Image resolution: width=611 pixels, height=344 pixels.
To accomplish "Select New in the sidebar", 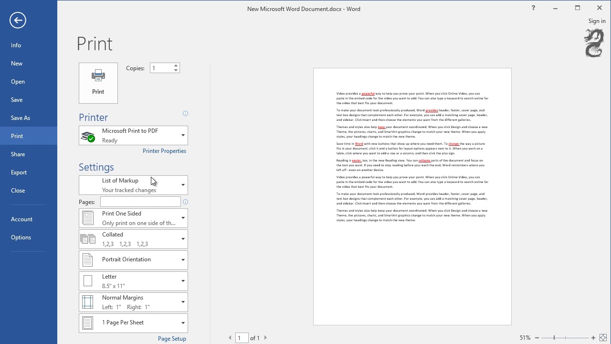I will 29,64.
